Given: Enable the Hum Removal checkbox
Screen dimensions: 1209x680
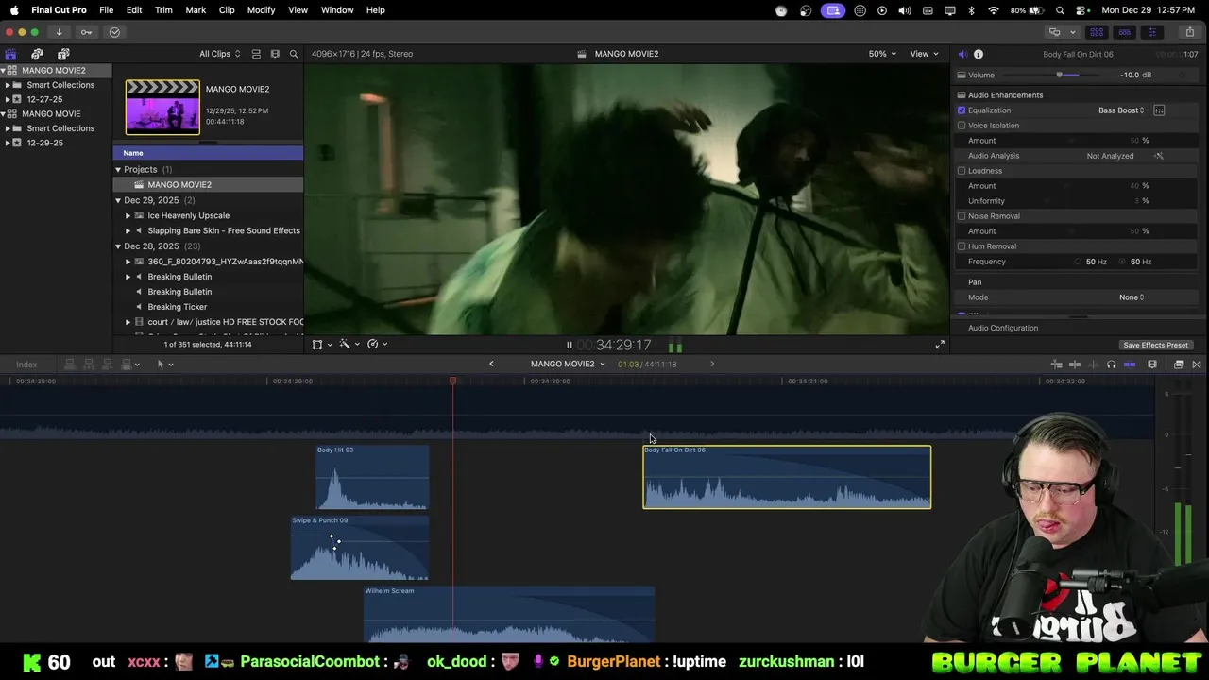Looking at the screenshot, I should [962, 246].
